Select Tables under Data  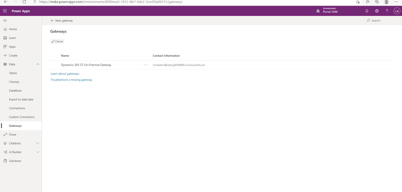pyautogui.click(x=13, y=73)
